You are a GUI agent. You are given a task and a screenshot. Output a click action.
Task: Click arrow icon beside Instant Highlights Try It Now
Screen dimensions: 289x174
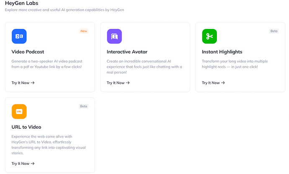tap(223, 83)
